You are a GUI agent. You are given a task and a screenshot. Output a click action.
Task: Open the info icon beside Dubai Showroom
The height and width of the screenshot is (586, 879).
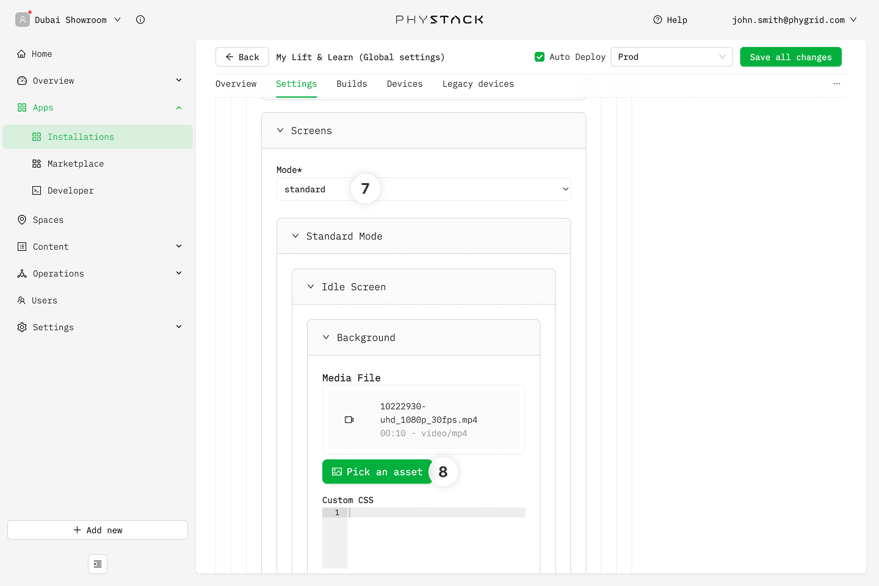pos(140,20)
